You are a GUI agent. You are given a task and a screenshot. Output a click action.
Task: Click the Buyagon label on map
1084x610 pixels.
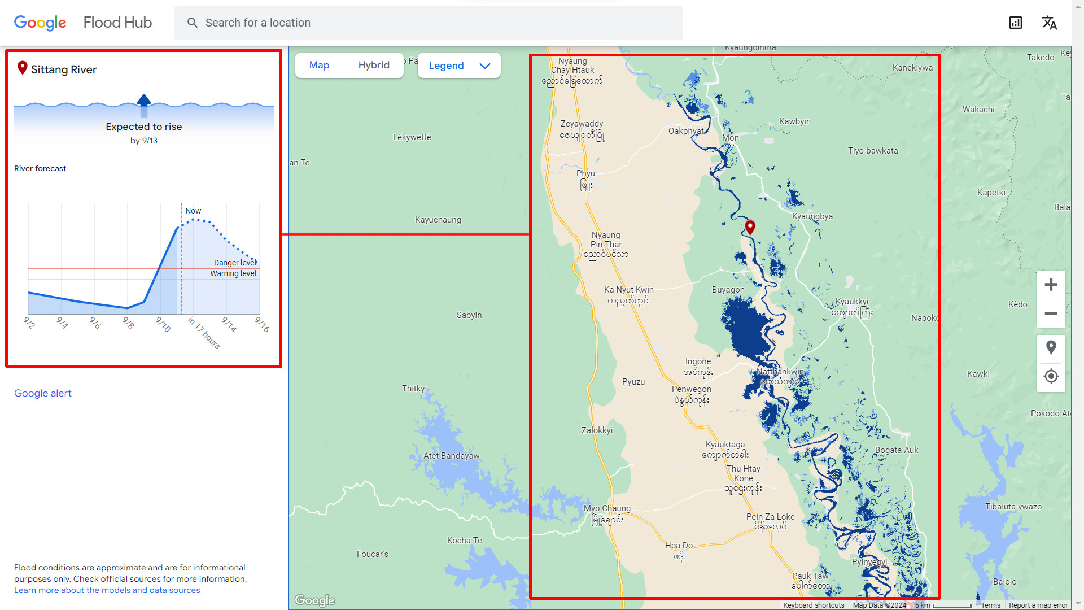(728, 290)
